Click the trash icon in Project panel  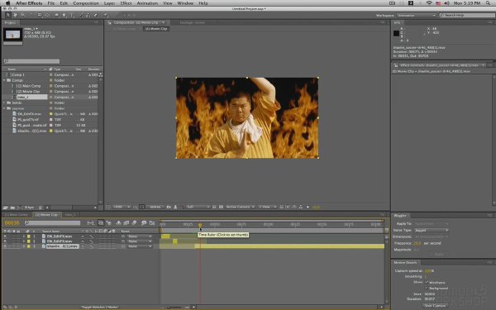41,207
